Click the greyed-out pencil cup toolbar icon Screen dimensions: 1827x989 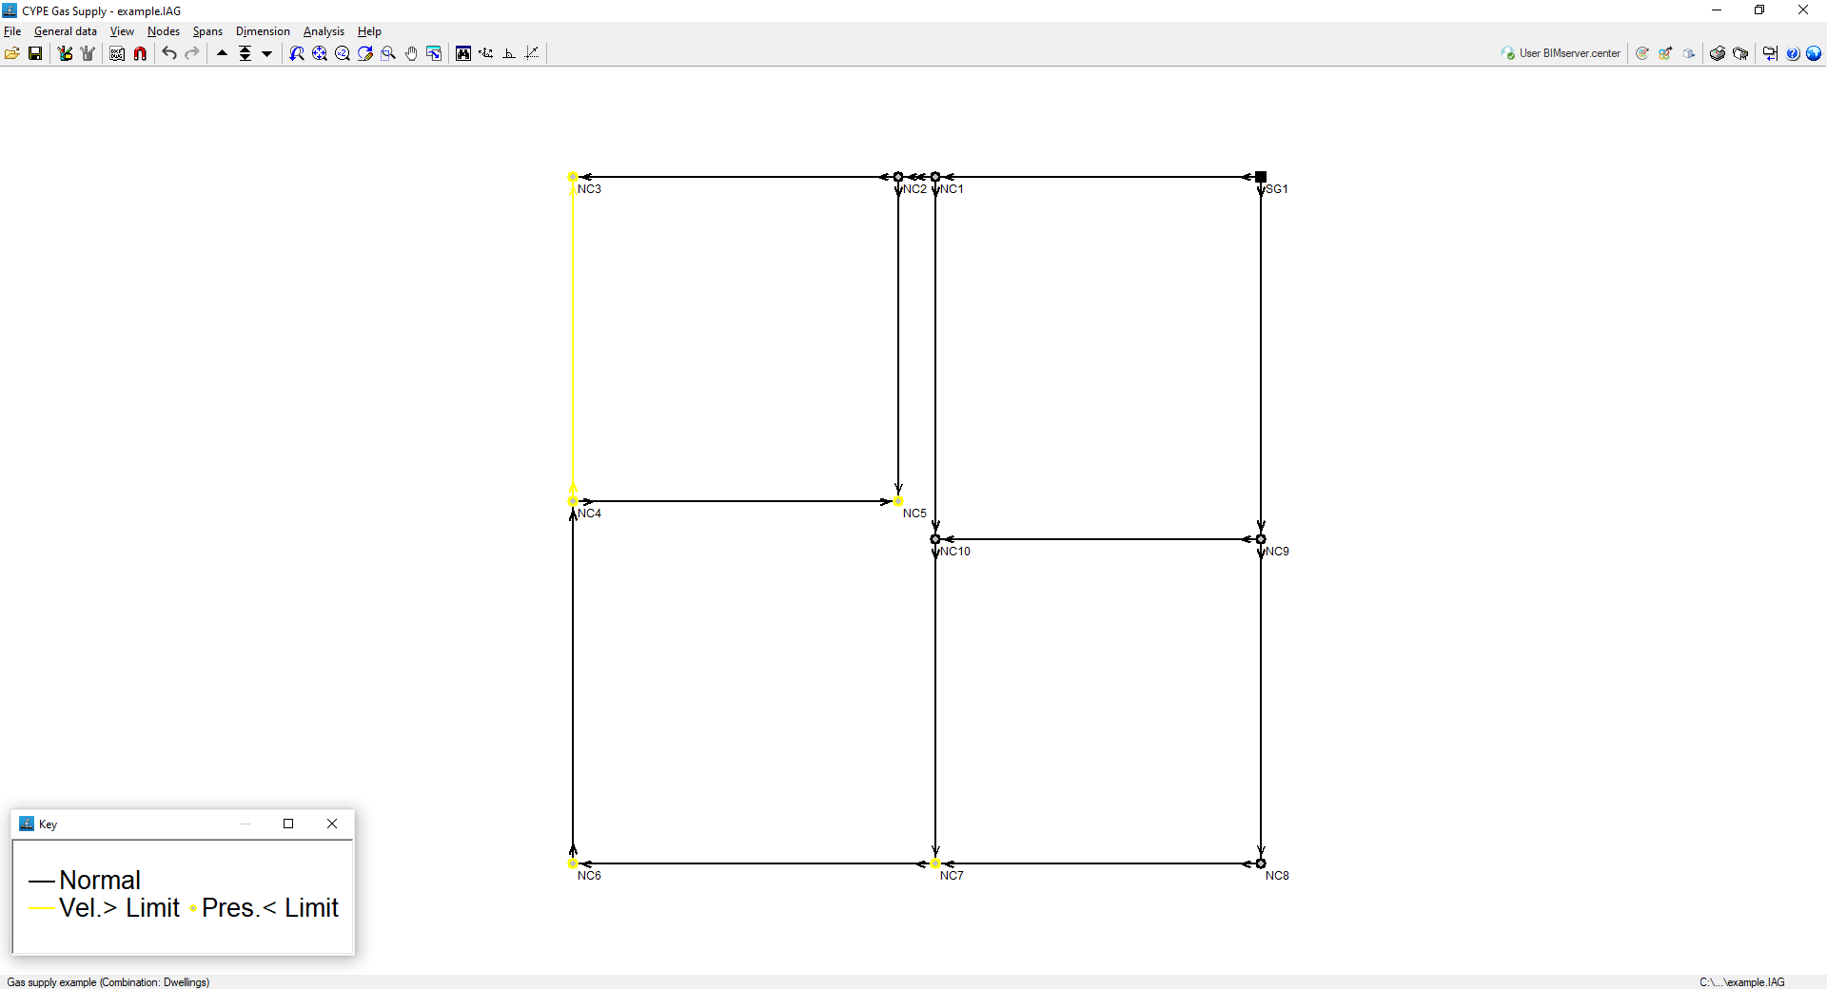[x=88, y=53]
